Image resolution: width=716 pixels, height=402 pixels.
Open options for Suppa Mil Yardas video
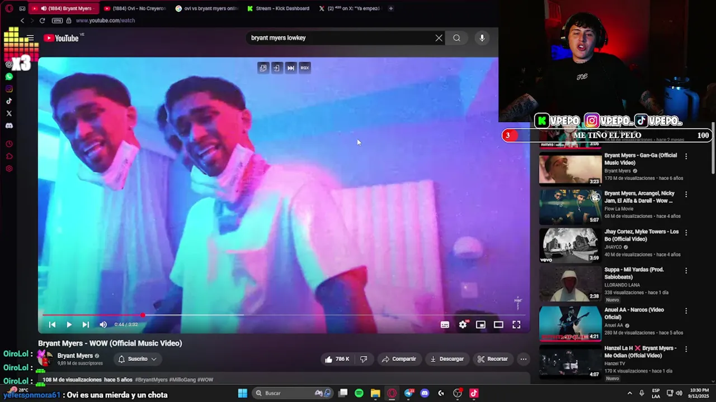[686, 270]
